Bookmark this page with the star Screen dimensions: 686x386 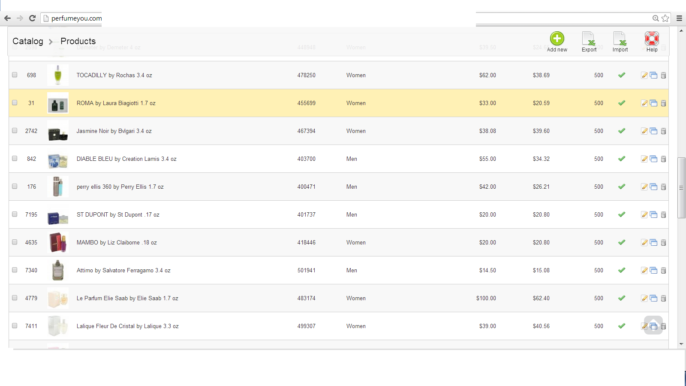pyautogui.click(x=665, y=18)
